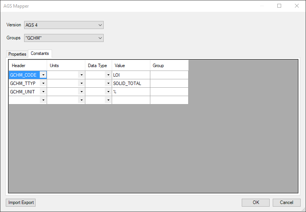Image resolution: width=306 pixels, height=212 pixels.
Task: Select the Constants tab
Action: tap(40, 53)
